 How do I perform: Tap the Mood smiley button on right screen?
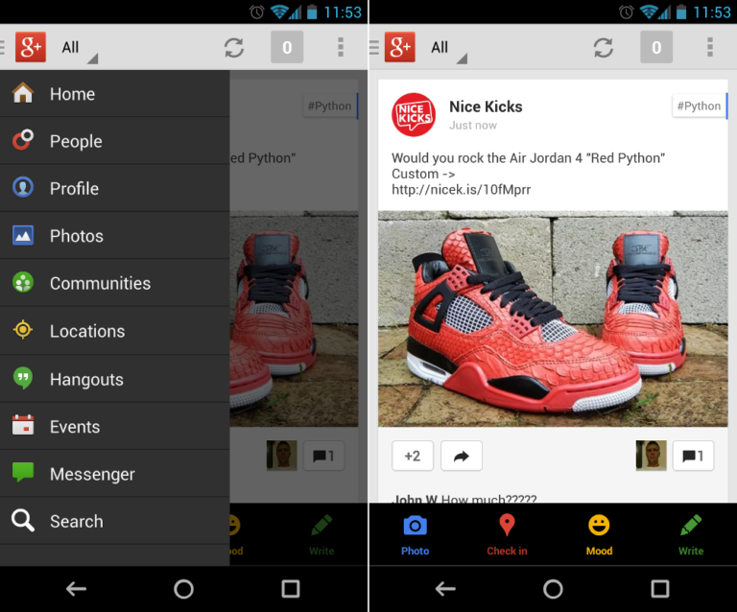pos(599,534)
